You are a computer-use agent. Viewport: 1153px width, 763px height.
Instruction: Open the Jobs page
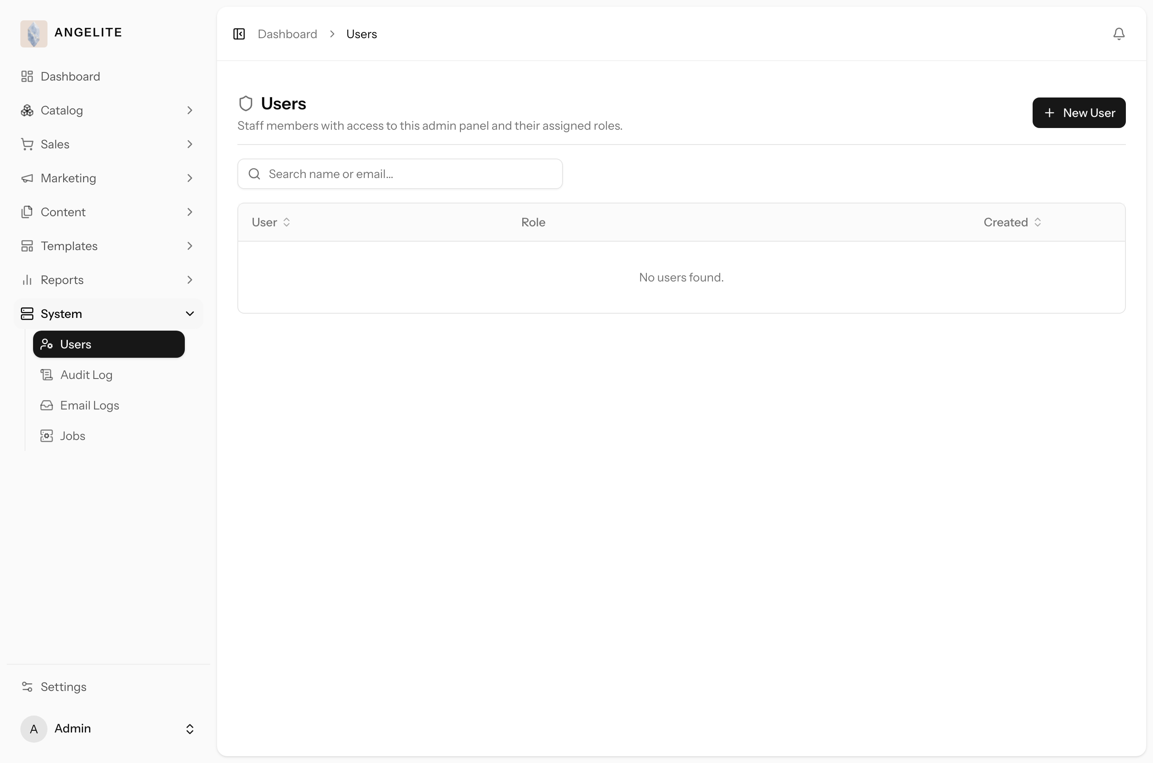pyautogui.click(x=109, y=436)
